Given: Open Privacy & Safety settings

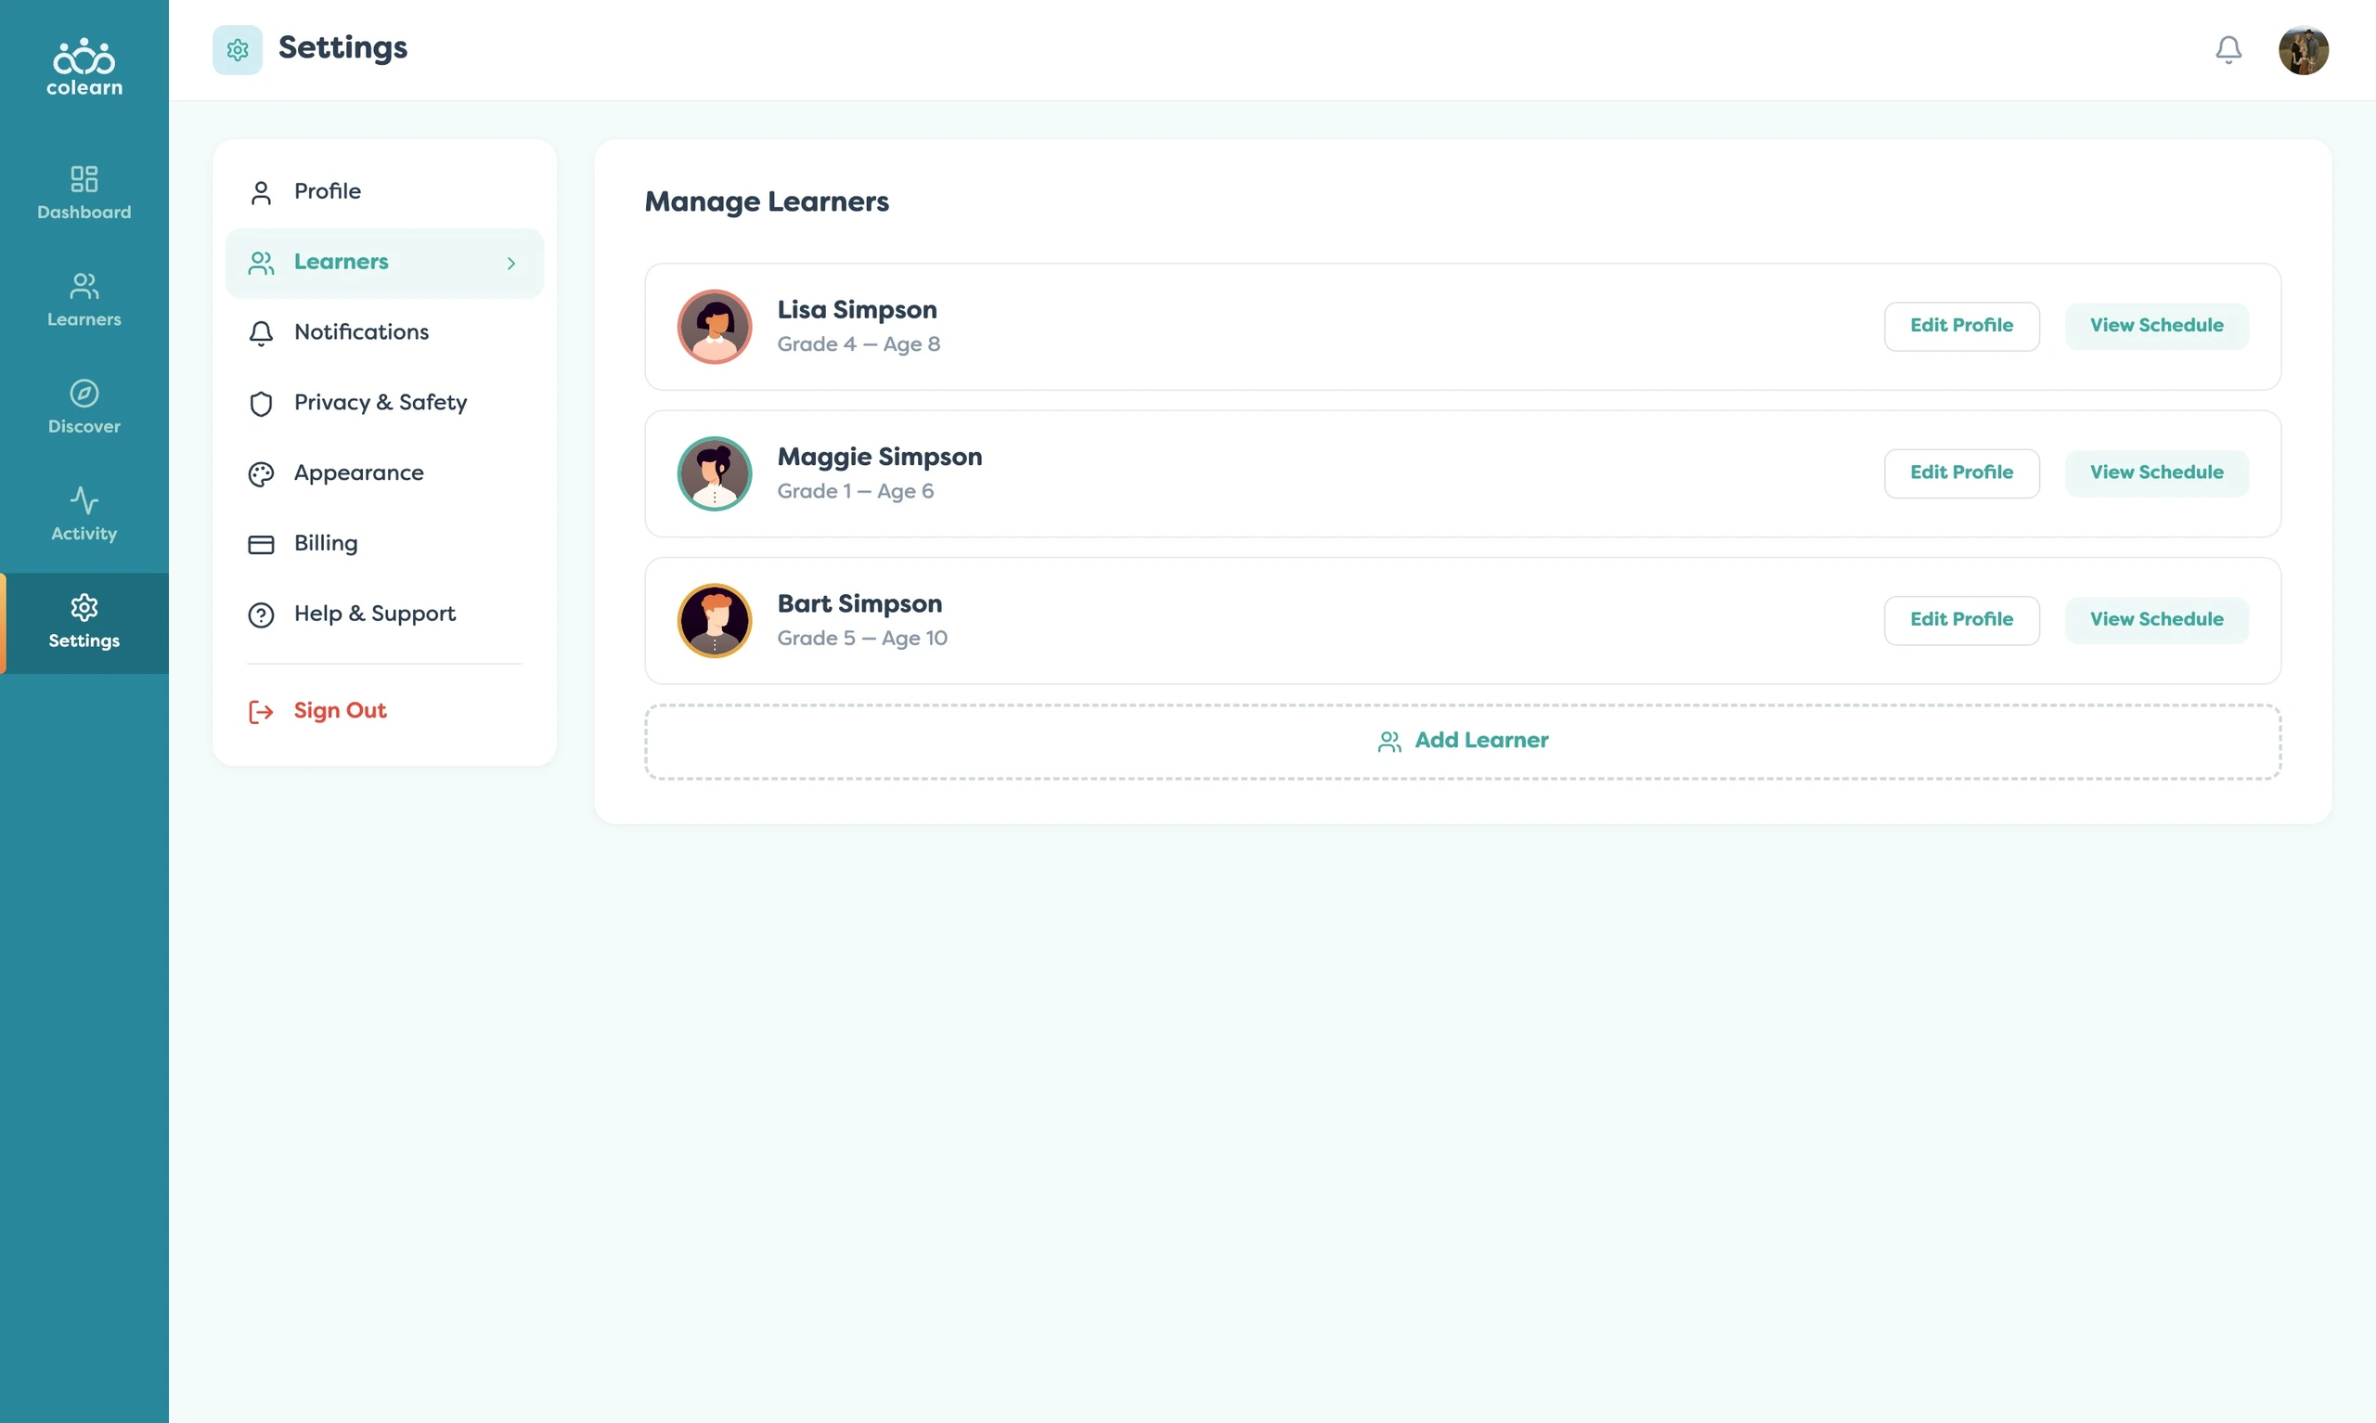Looking at the screenshot, I should (384, 403).
